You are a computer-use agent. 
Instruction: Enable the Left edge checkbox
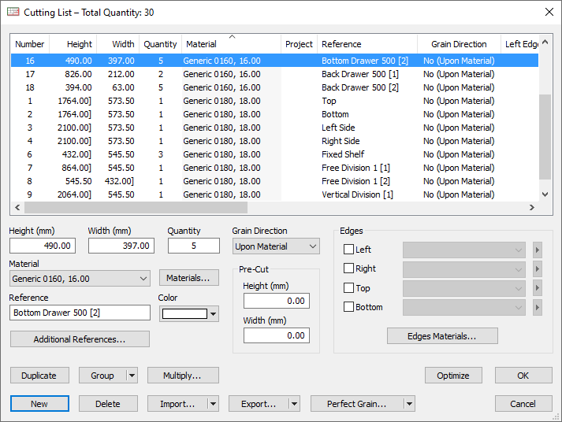coord(348,249)
